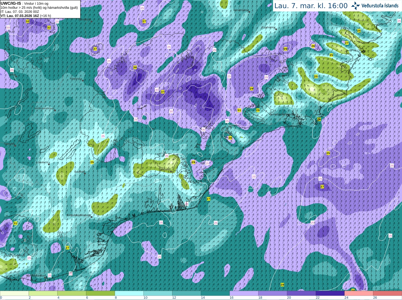Click the 4–6 m/s legend swatch

[x=72, y=293]
